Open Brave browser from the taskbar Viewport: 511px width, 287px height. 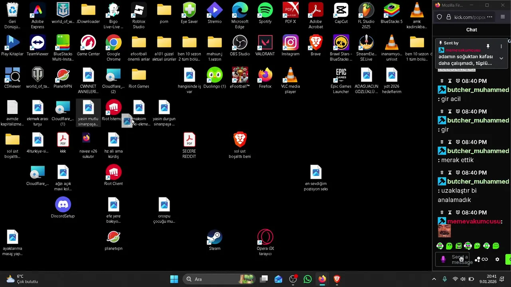tap(337, 279)
